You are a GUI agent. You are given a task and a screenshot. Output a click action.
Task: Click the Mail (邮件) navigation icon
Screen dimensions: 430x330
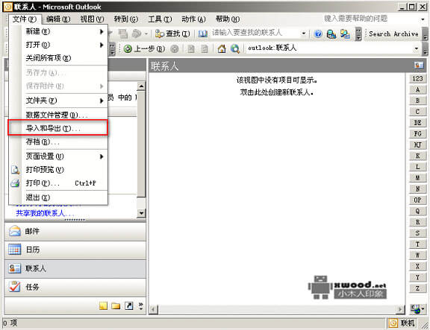point(14,231)
